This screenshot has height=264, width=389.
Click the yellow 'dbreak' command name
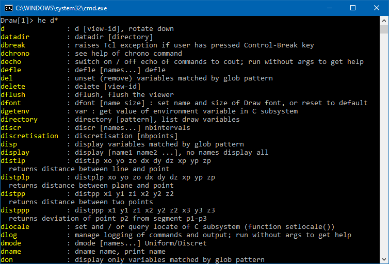pyautogui.click(x=13, y=45)
